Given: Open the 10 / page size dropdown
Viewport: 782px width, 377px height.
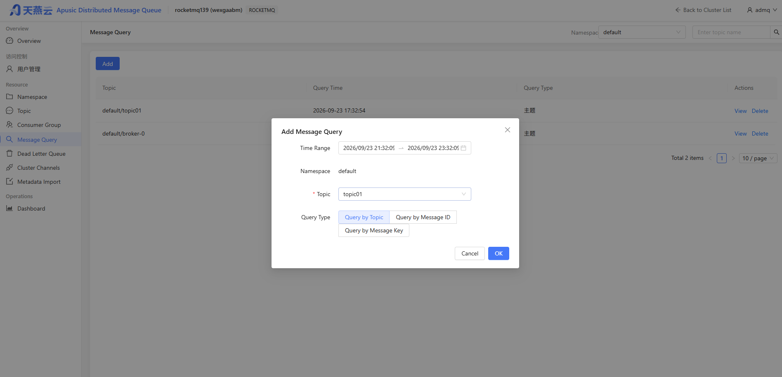Looking at the screenshot, I should (x=758, y=158).
